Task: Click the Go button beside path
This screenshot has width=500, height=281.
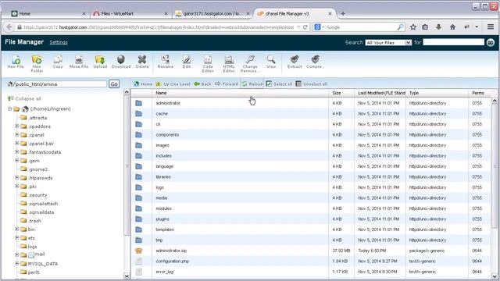Action: tap(114, 84)
